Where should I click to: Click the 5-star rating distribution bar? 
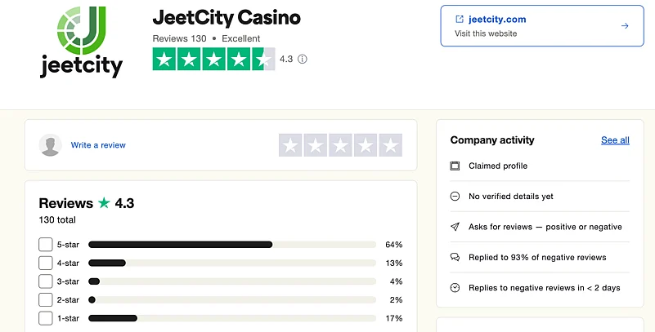point(232,244)
